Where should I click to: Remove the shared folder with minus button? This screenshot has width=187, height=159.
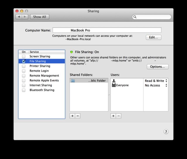pyautogui.click(x=78, y=116)
